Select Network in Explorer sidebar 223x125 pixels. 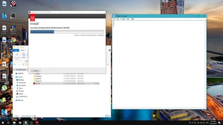(19, 100)
